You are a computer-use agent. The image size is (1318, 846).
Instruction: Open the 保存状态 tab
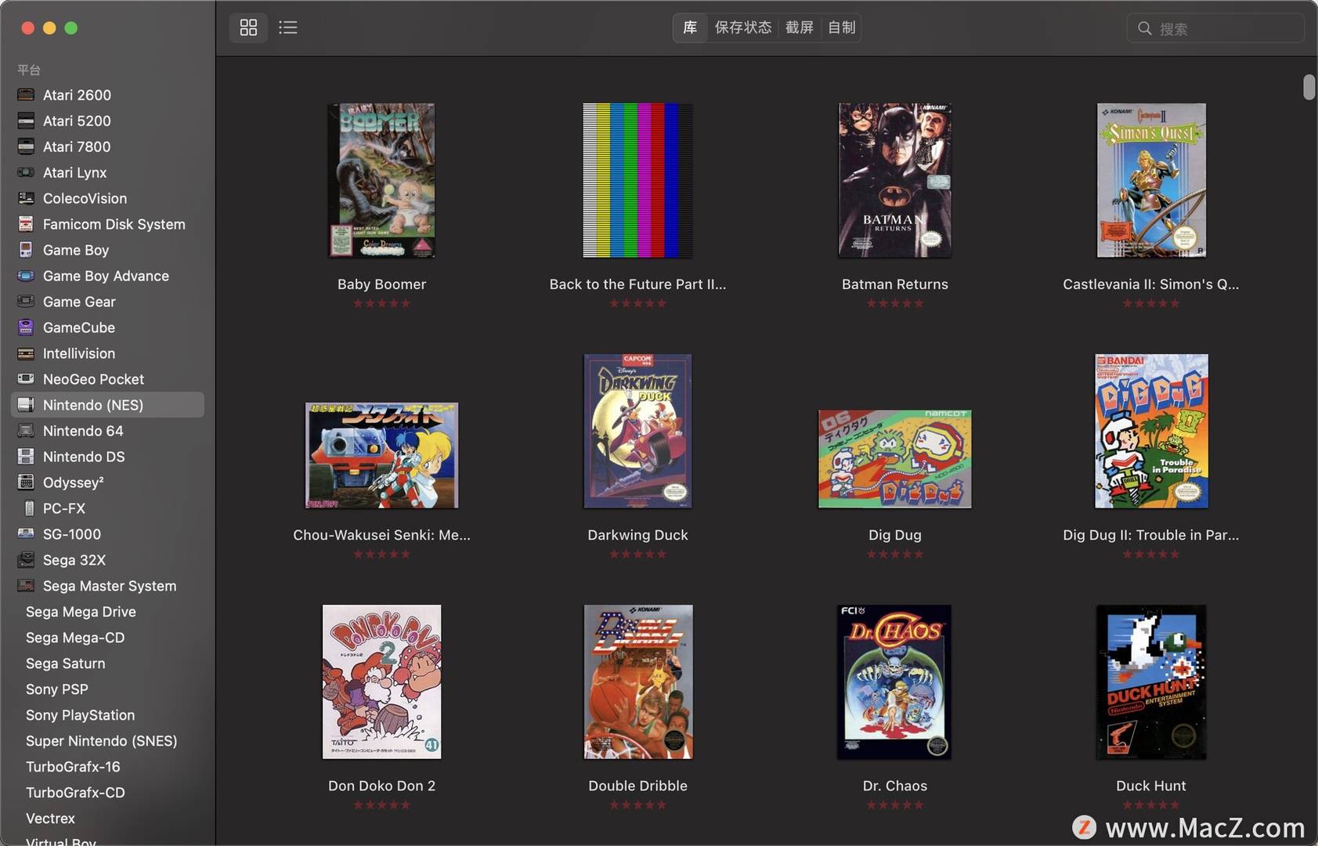coord(743,27)
